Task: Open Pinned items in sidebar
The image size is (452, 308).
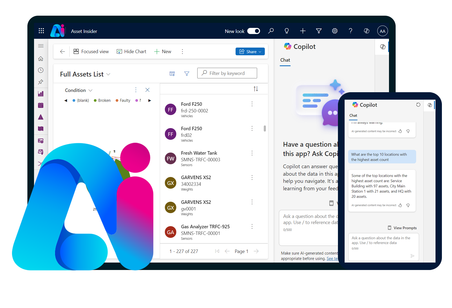Action: (x=41, y=82)
